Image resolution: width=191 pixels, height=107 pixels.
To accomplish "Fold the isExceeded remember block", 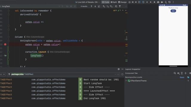I will point(9,11).
